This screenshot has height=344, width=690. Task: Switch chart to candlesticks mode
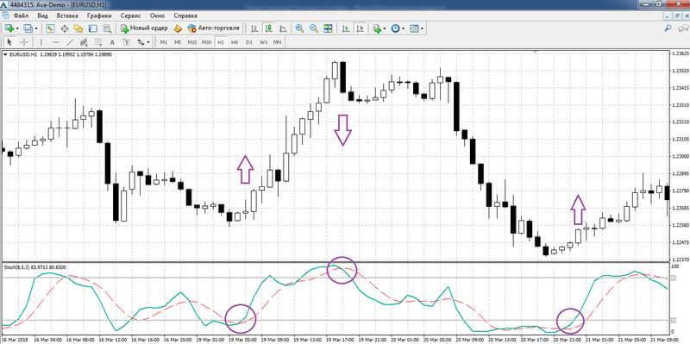tap(268, 28)
